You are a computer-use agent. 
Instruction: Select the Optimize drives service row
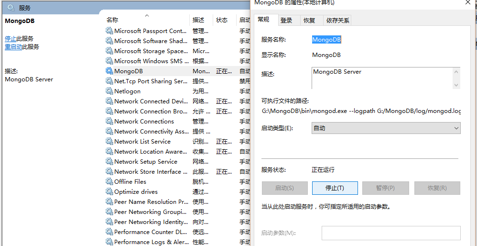coord(178,191)
